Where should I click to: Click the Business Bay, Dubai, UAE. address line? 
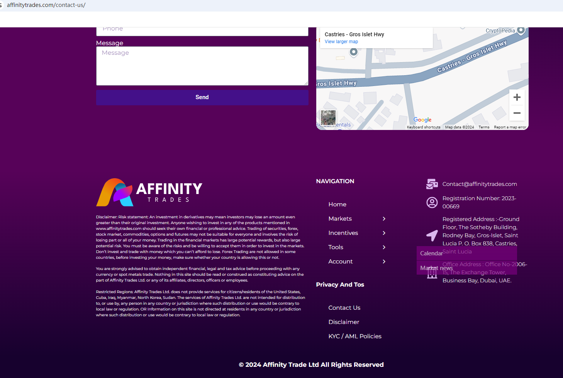(x=477, y=280)
